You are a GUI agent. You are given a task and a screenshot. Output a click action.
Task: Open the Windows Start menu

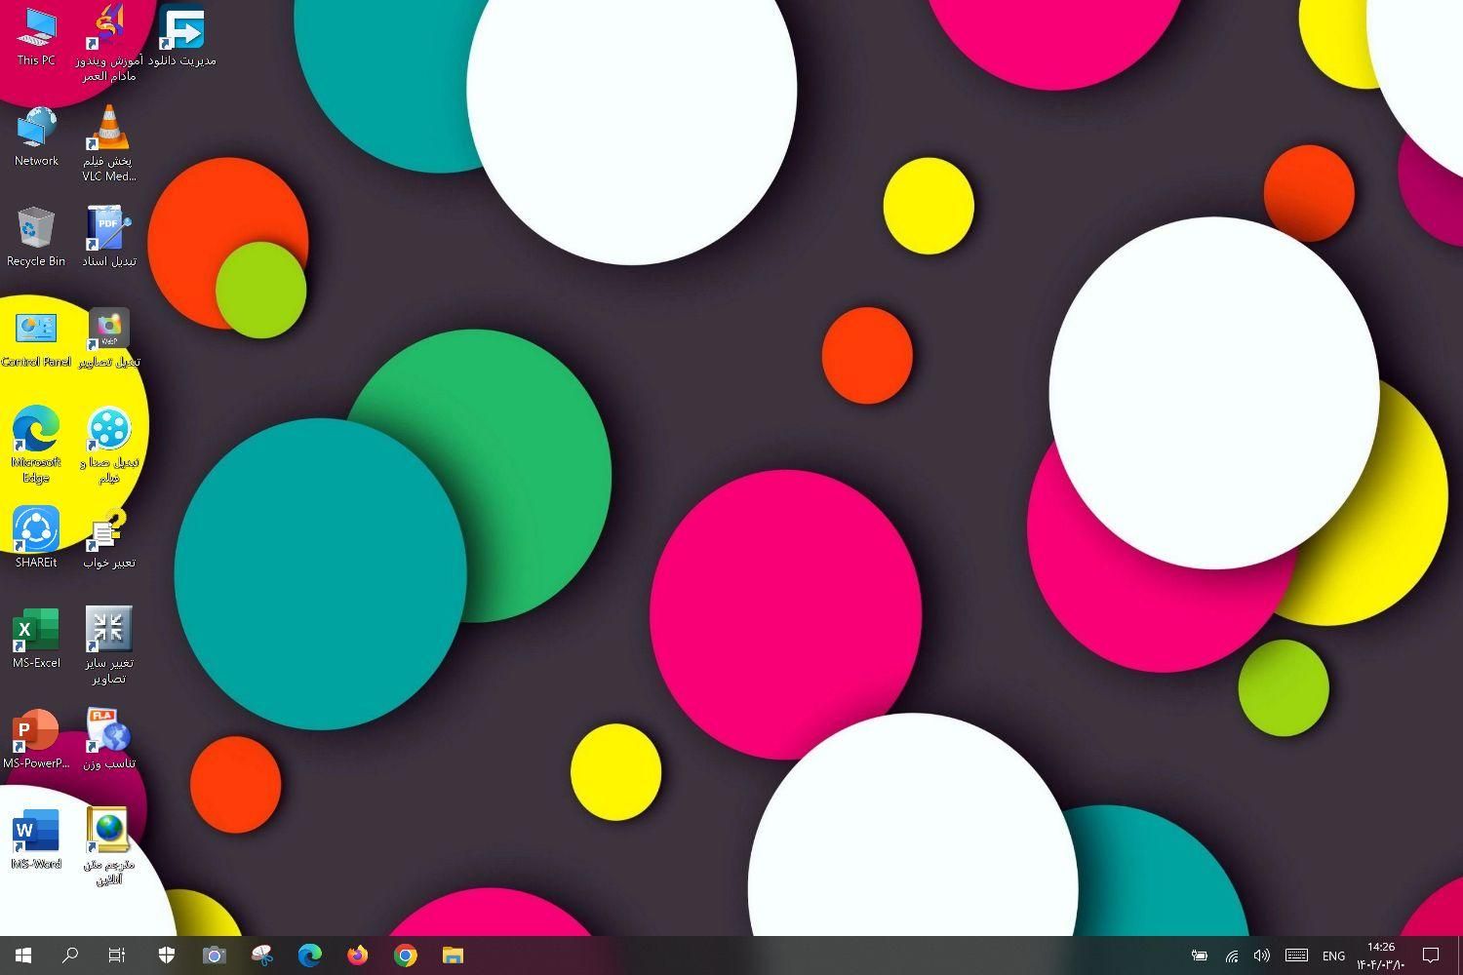pyautogui.click(x=23, y=955)
